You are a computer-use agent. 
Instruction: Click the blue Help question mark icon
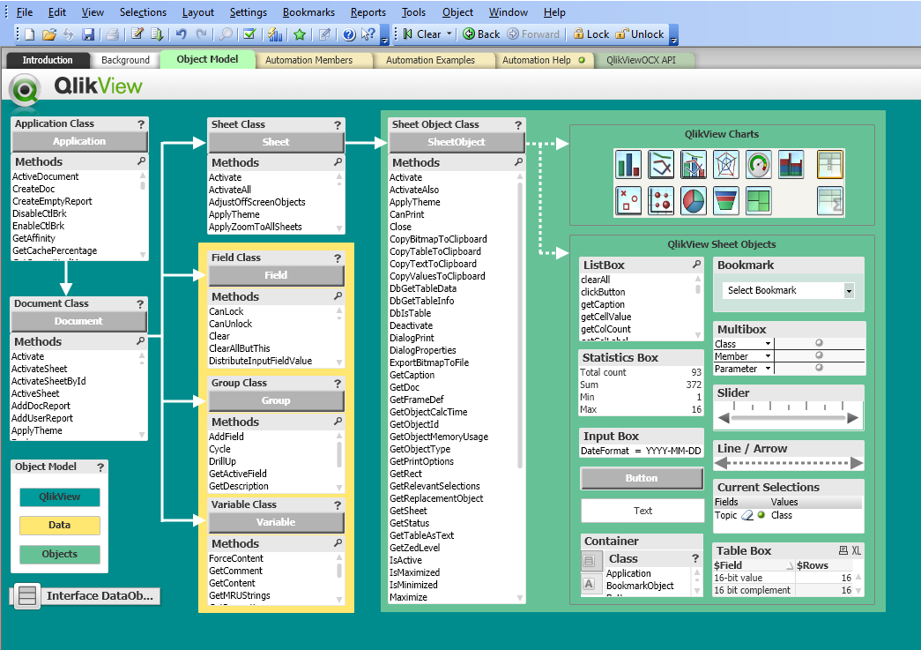349,34
